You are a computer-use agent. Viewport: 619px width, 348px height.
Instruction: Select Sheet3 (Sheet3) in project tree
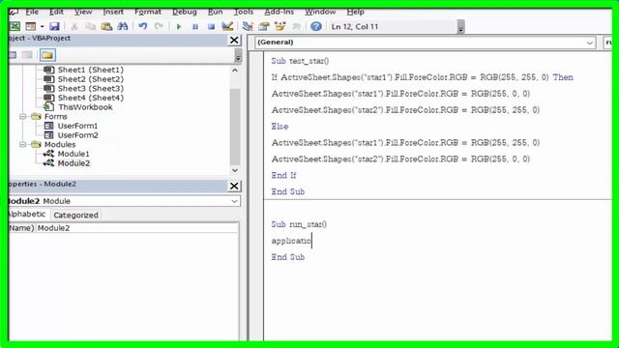click(x=90, y=88)
